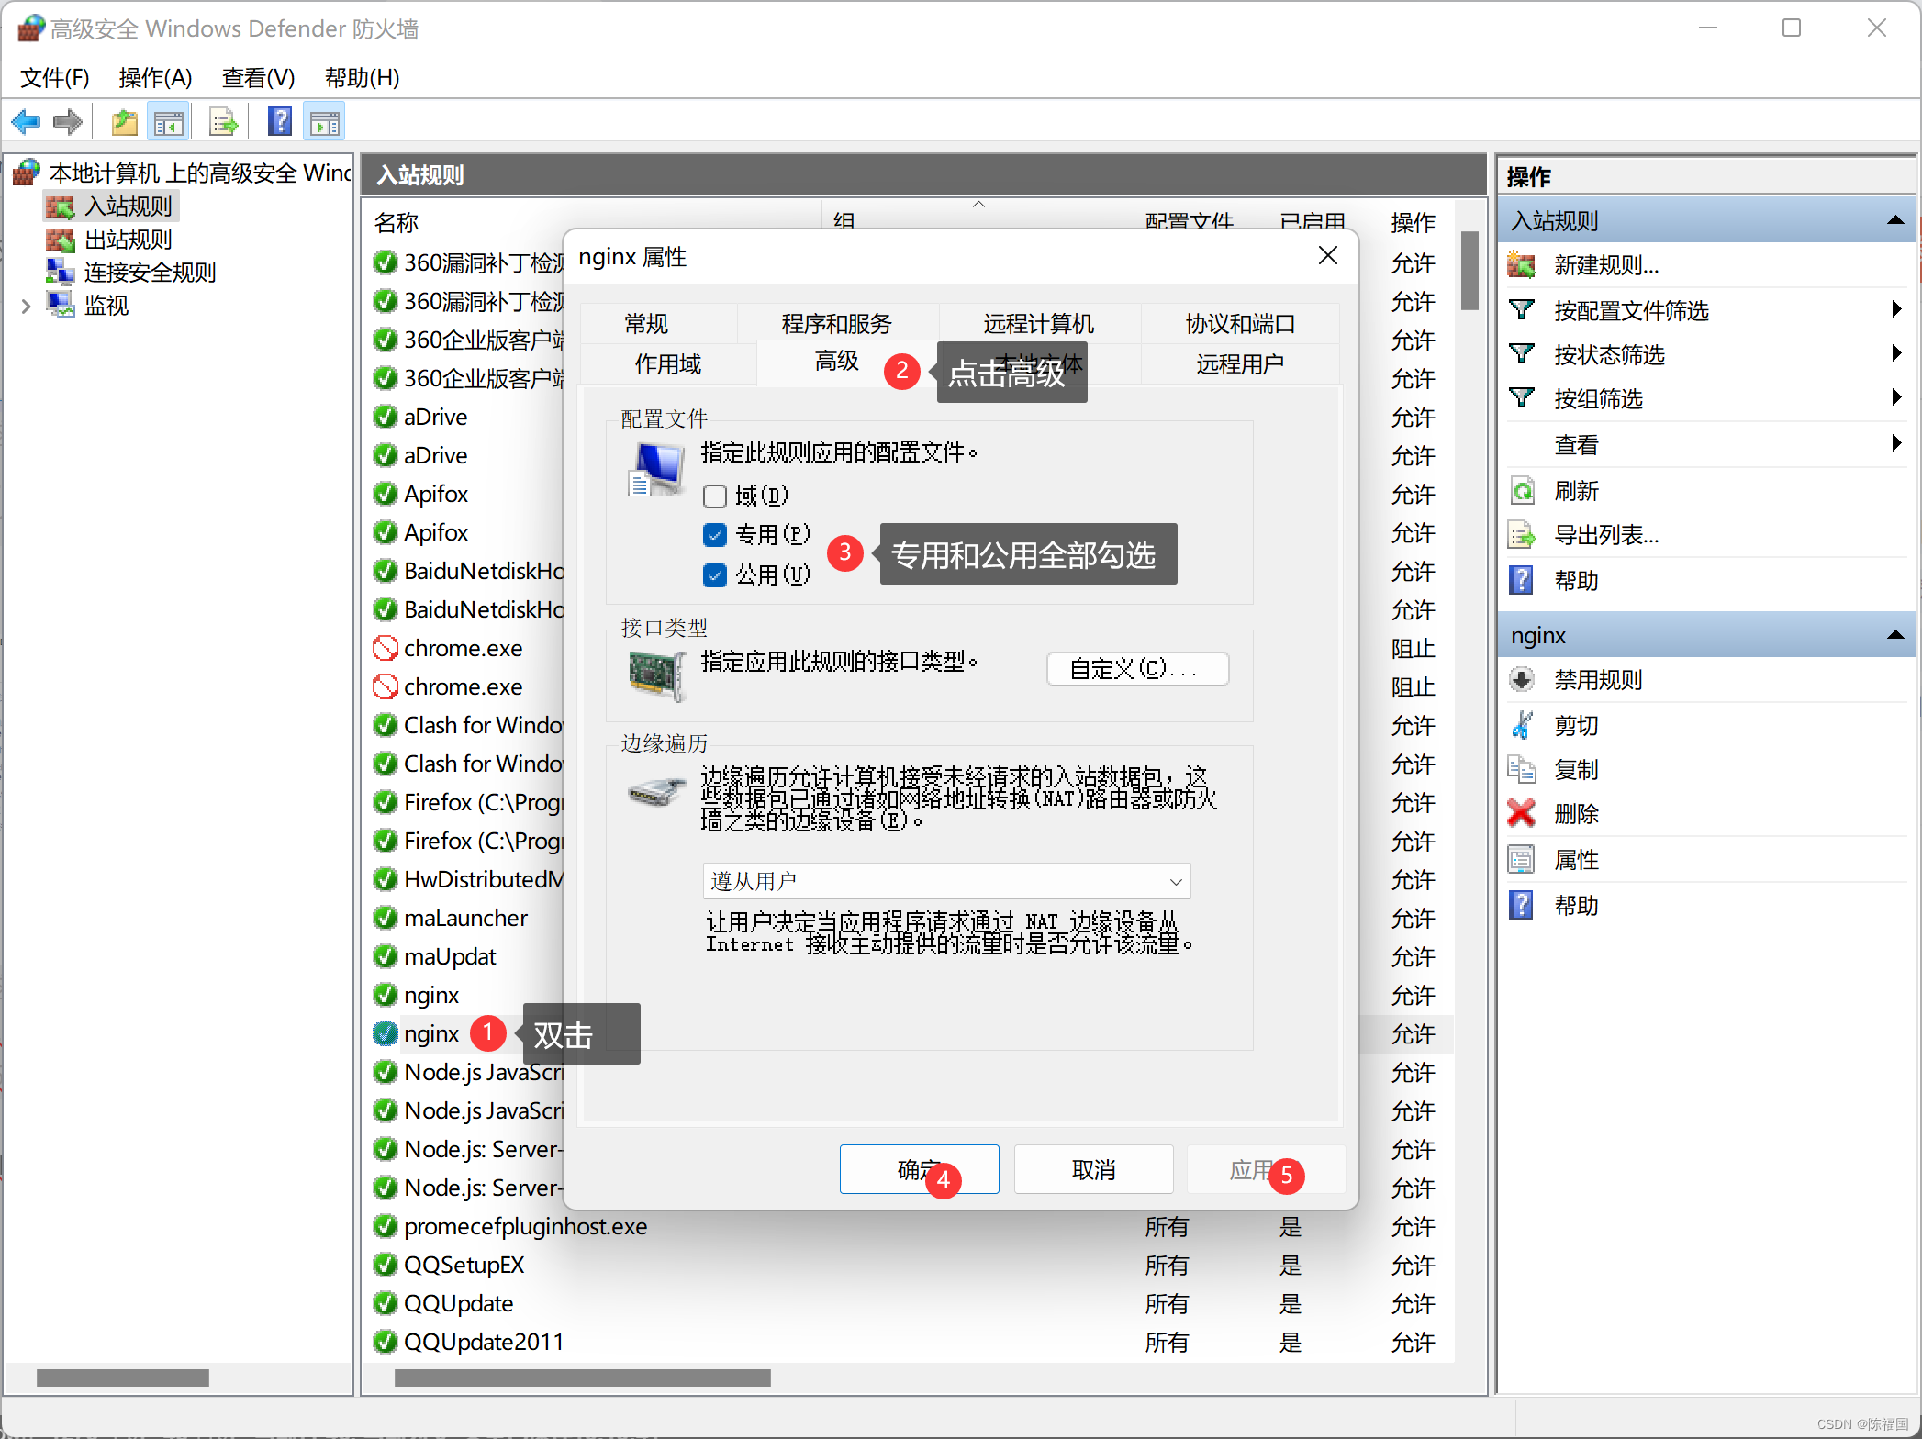
Task: Click the 按组筛选 filter icon
Action: pyautogui.click(x=1526, y=400)
